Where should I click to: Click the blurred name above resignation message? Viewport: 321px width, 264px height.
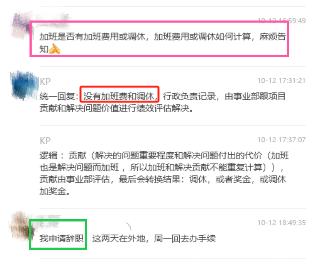tap(49, 220)
